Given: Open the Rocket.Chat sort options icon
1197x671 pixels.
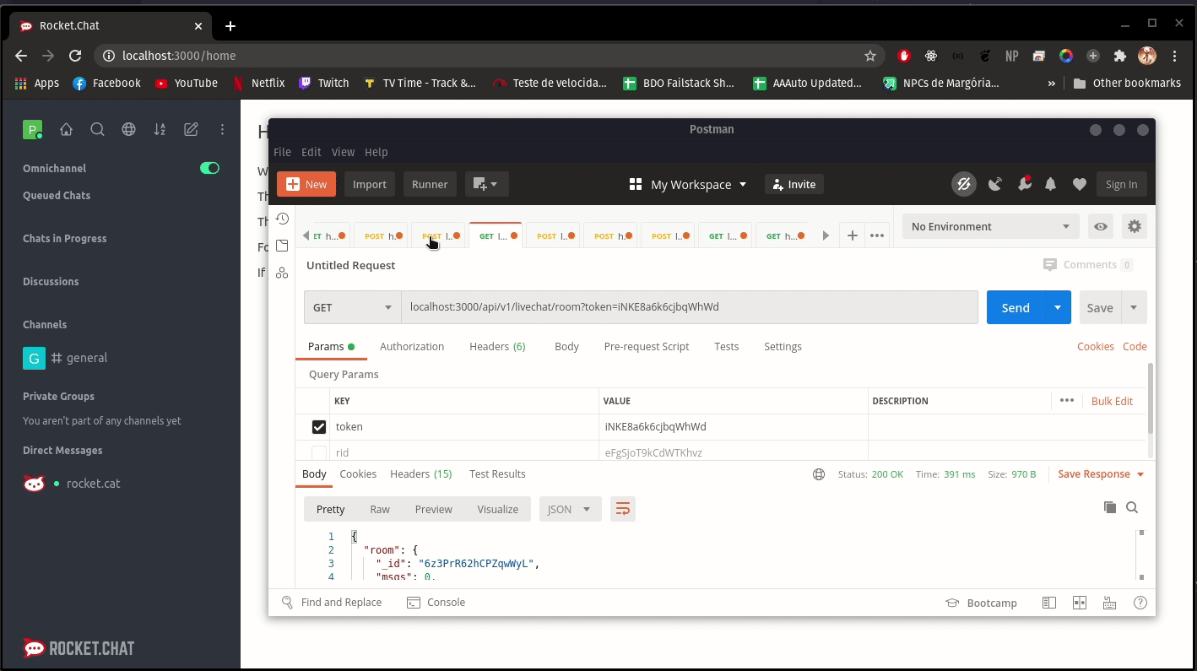Looking at the screenshot, I should click(x=160, y=129).
